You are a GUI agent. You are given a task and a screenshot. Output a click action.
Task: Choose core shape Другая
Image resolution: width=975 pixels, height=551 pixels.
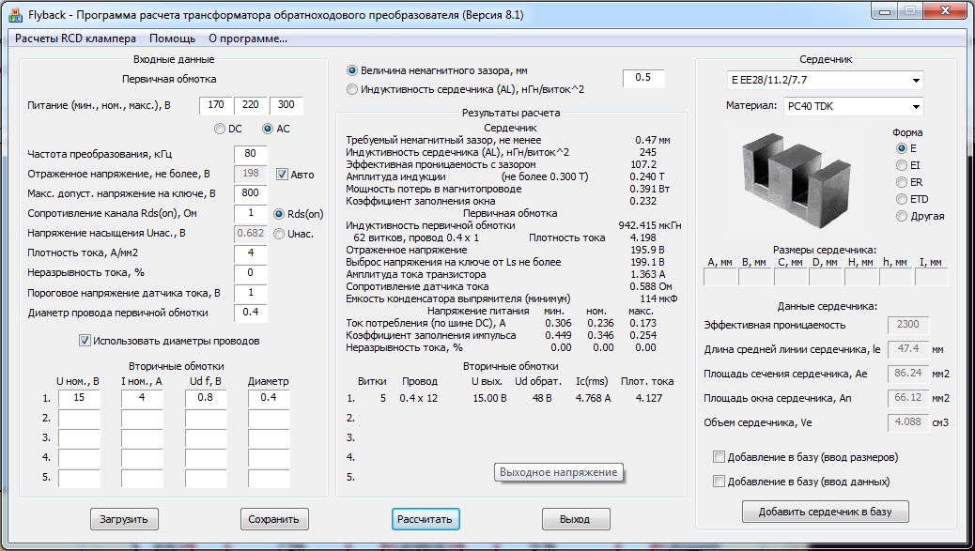coord(901,216)
